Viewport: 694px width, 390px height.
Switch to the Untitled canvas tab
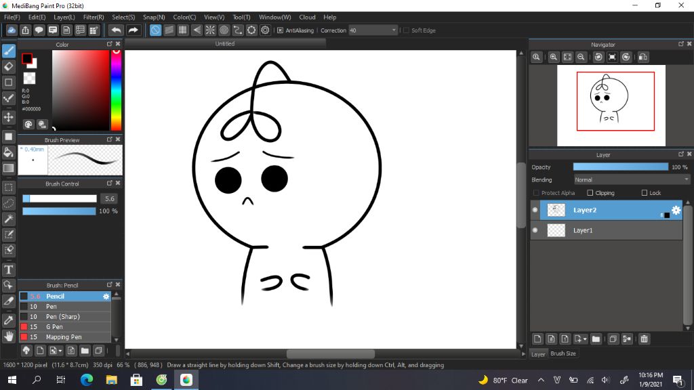coord(225,43)
